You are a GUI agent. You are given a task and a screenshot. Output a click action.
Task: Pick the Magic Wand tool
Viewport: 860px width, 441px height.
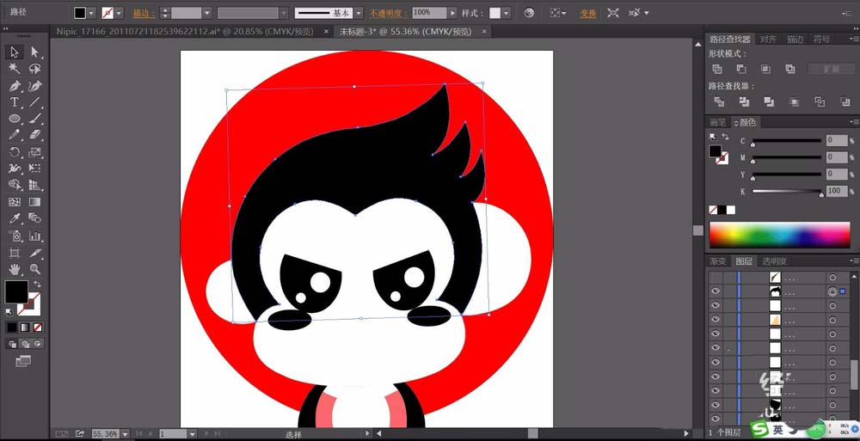point(15,69)
